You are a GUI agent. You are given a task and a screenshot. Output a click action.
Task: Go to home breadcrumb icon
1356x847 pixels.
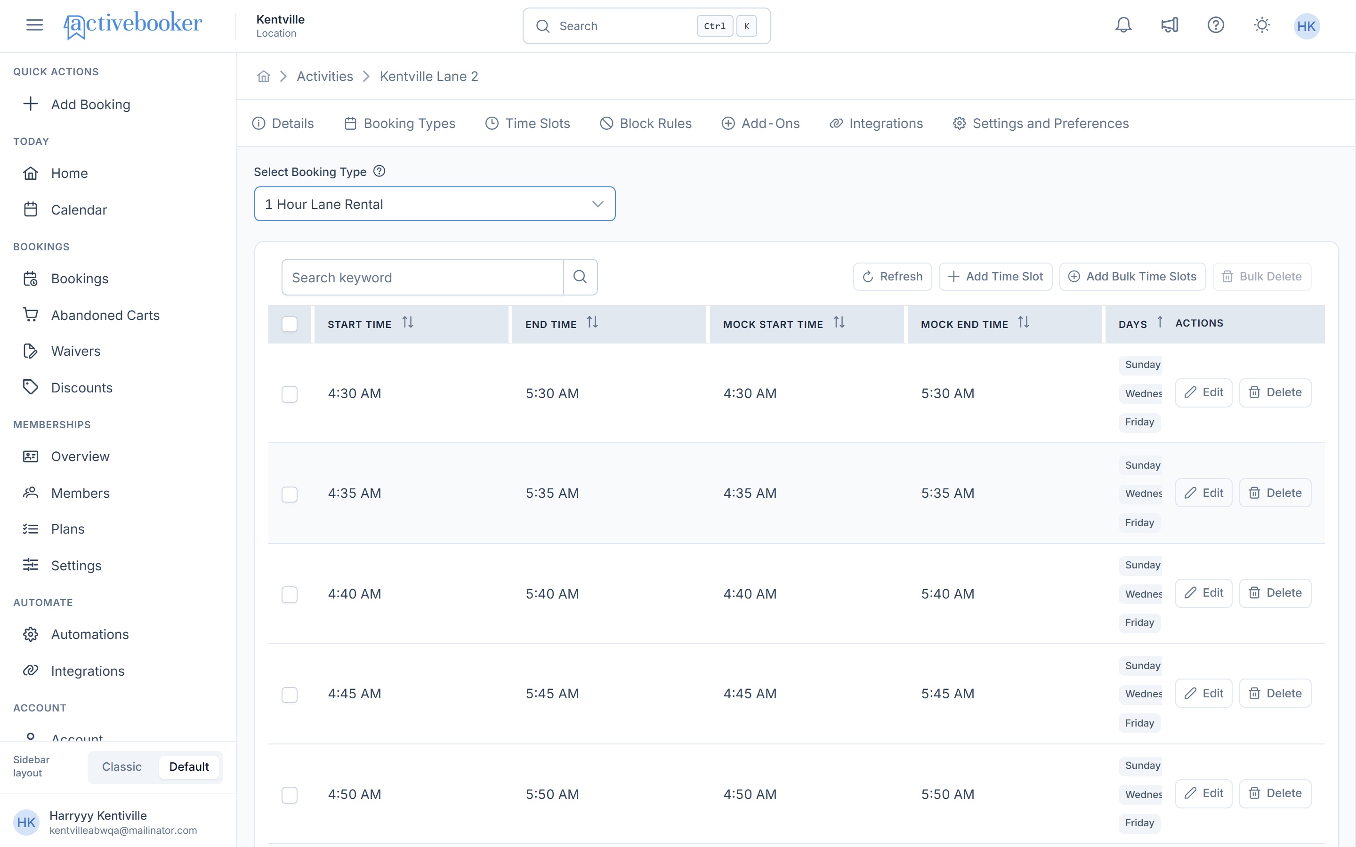click(x=264, y=76)
